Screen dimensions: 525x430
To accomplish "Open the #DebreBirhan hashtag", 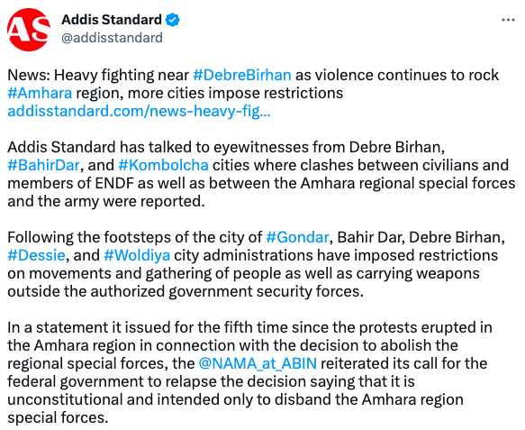I will coord(242,75).
